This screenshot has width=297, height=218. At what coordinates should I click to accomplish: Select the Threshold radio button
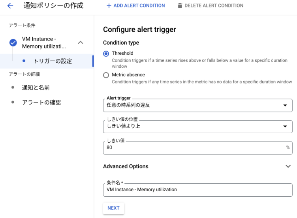(106, 54)
